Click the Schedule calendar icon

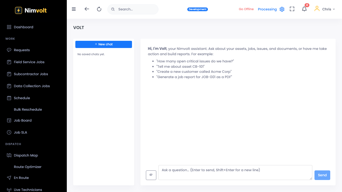9,98
